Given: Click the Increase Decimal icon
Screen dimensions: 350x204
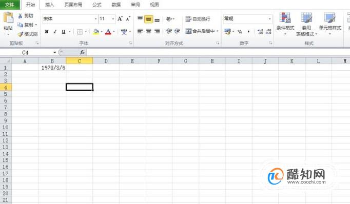Looking at the screenshot, I should pyautogui.click(x=260, y=31).
